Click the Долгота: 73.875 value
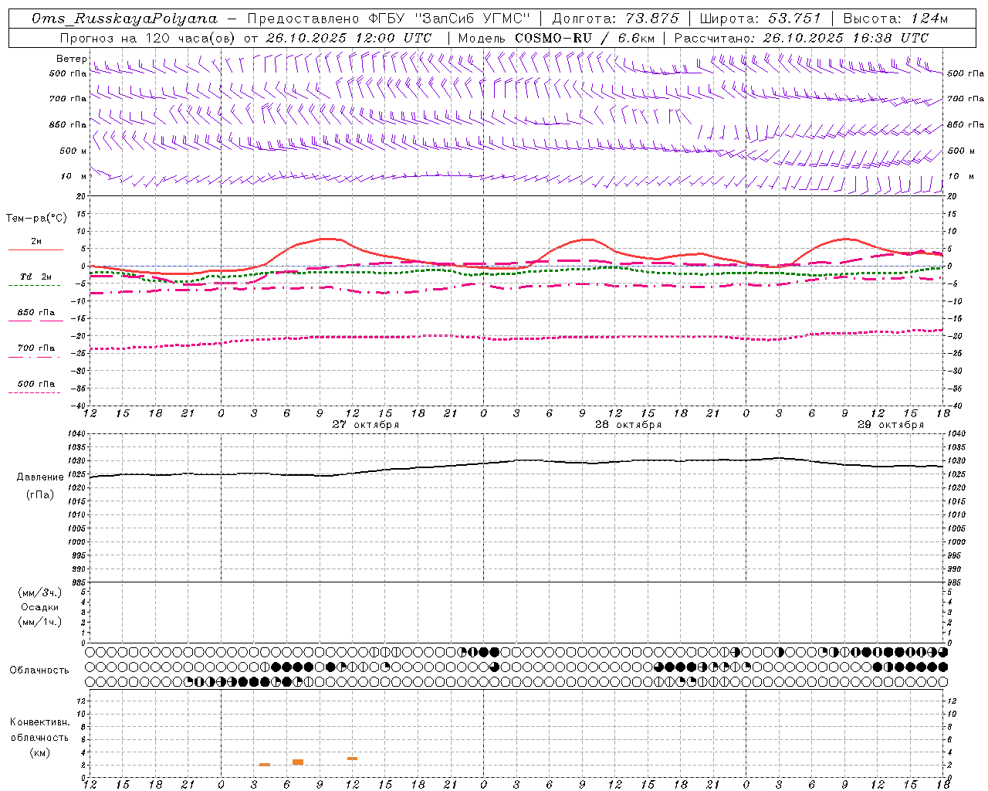Viewport: 988px width, 791px height. click(615, 19)
